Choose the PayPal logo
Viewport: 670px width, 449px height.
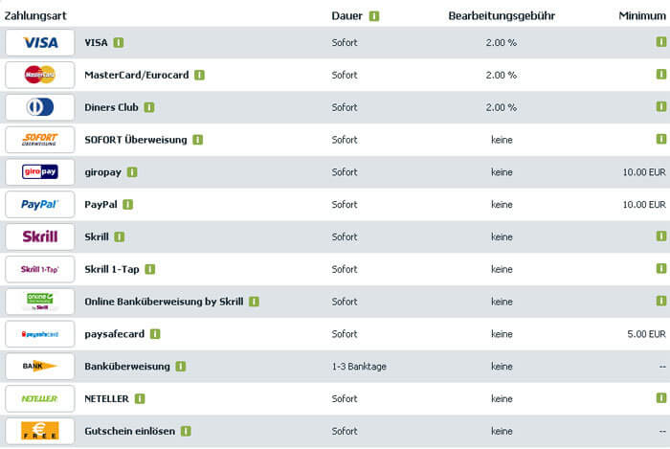pyautogui.click(x=40, y=205)
